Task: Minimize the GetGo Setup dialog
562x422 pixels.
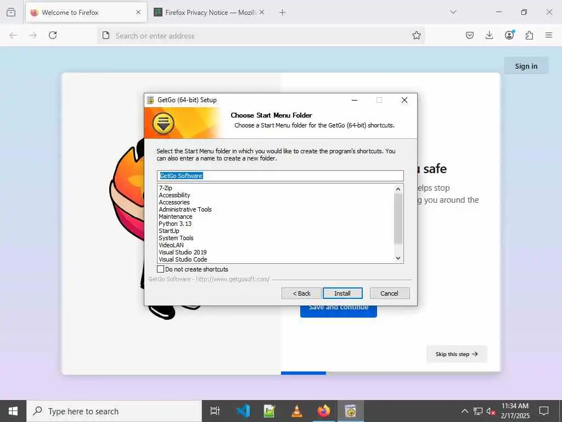Action: [355, 100]
